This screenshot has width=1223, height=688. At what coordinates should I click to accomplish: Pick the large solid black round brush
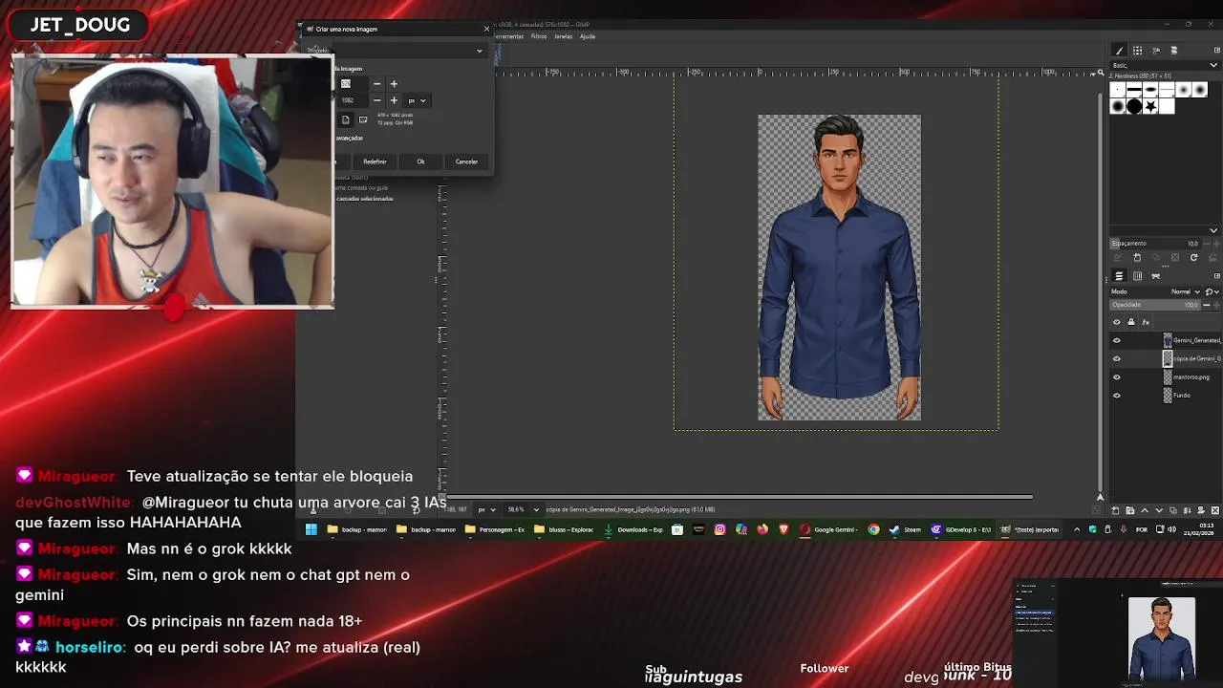1134,107
